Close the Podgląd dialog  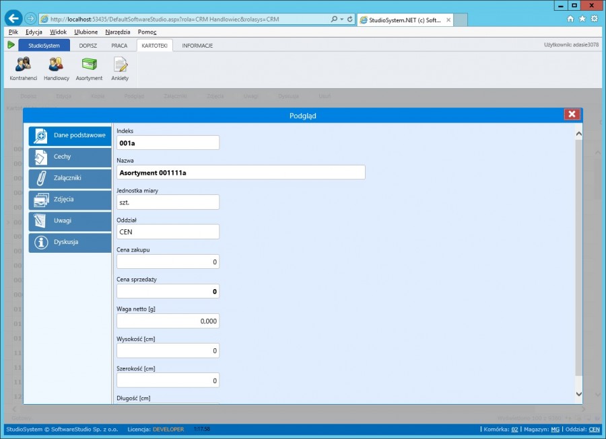572,114
